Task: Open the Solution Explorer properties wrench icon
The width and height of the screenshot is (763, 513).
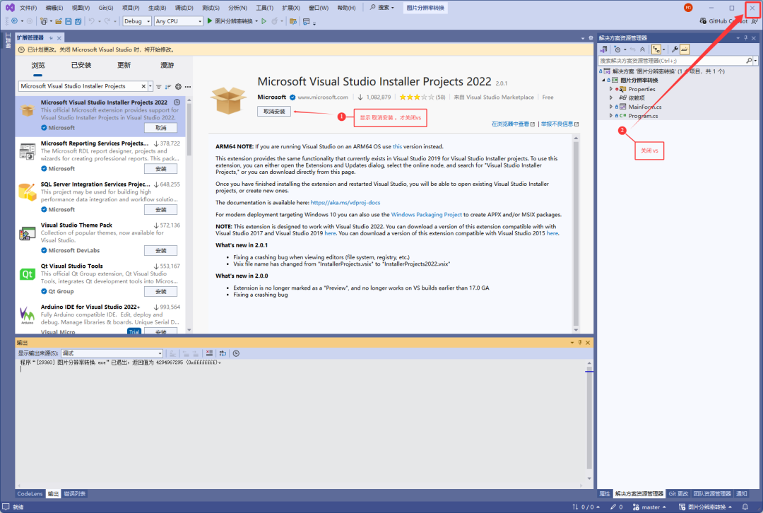Action: [x=675, y=49]
